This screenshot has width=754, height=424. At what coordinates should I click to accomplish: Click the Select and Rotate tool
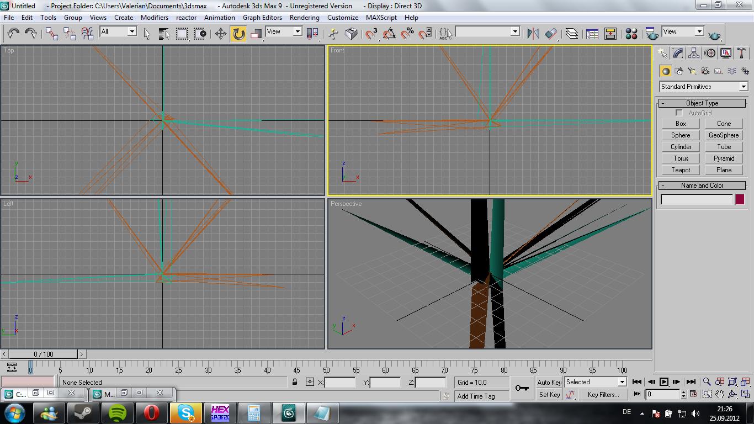click(x=238, y=34)
